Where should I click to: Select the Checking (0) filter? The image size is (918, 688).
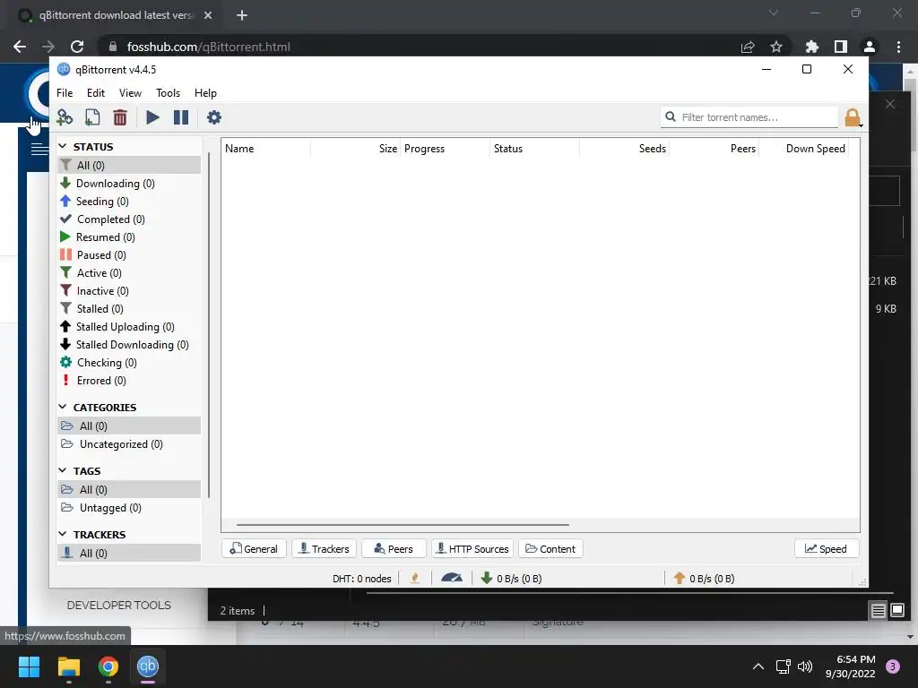(x=129, y=363)
